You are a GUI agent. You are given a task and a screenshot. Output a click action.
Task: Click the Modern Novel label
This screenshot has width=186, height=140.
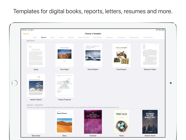coord(150,136)
